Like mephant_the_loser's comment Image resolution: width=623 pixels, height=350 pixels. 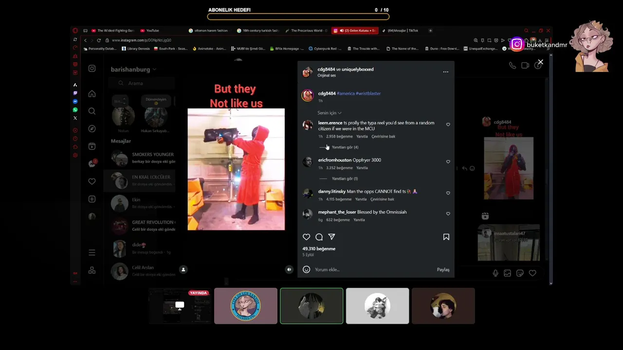[x=448, y=213]
